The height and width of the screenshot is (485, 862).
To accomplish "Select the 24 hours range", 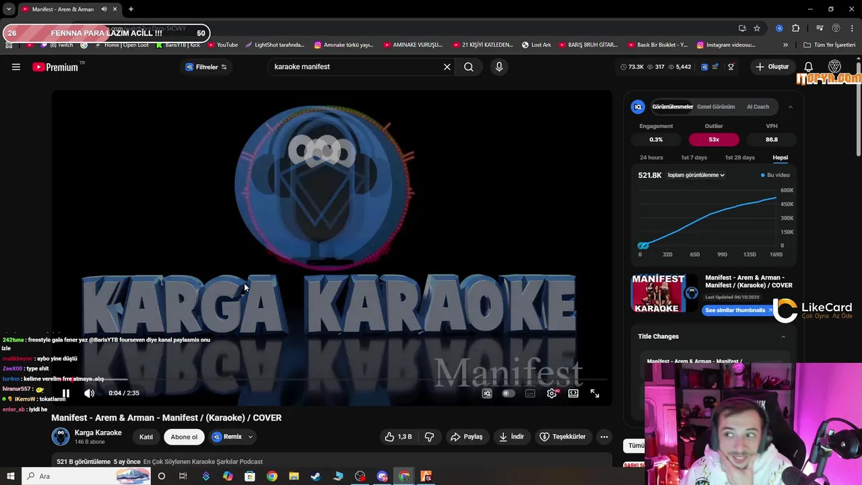I will [x=651, y=158].
